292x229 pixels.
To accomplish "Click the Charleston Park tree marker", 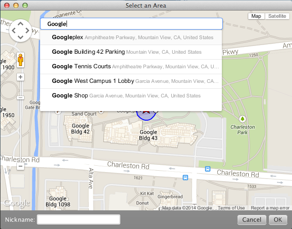I will click(242, 119).
